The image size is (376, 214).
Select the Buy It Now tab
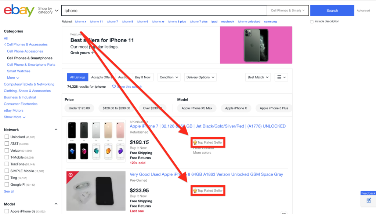tap(143, 77)
